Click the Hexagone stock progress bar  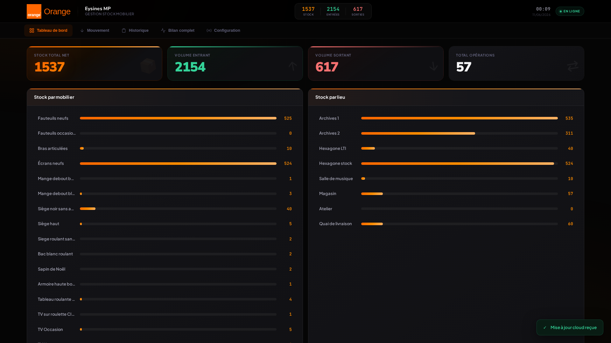tap(460, 164)
